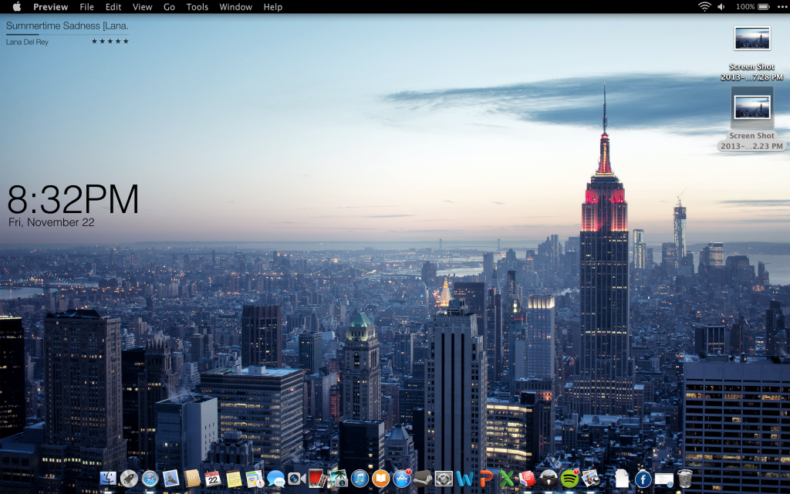Image resolution: width=790 pixels, height=494 pixels.
Task: Open Finder from the dock
Action: coord(109,479)
